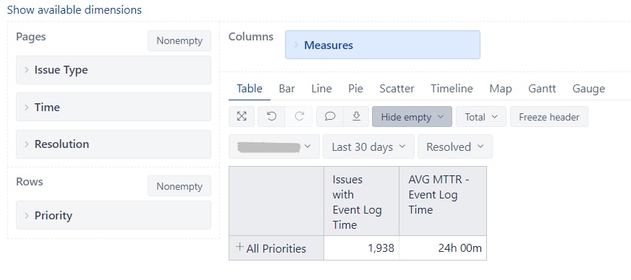The image size is (631, 280).
Task: Open the comment bubble icon
Action: 330,117
